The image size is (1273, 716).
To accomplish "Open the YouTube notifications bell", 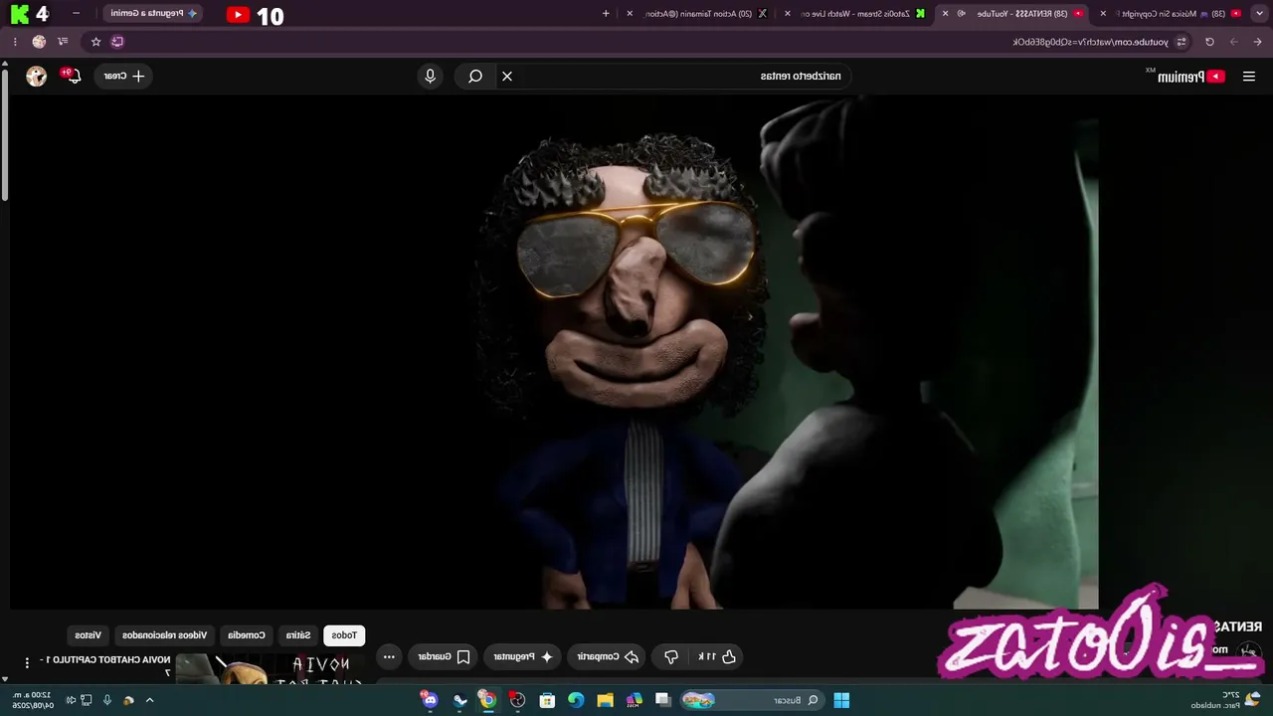I will (73, 77).
